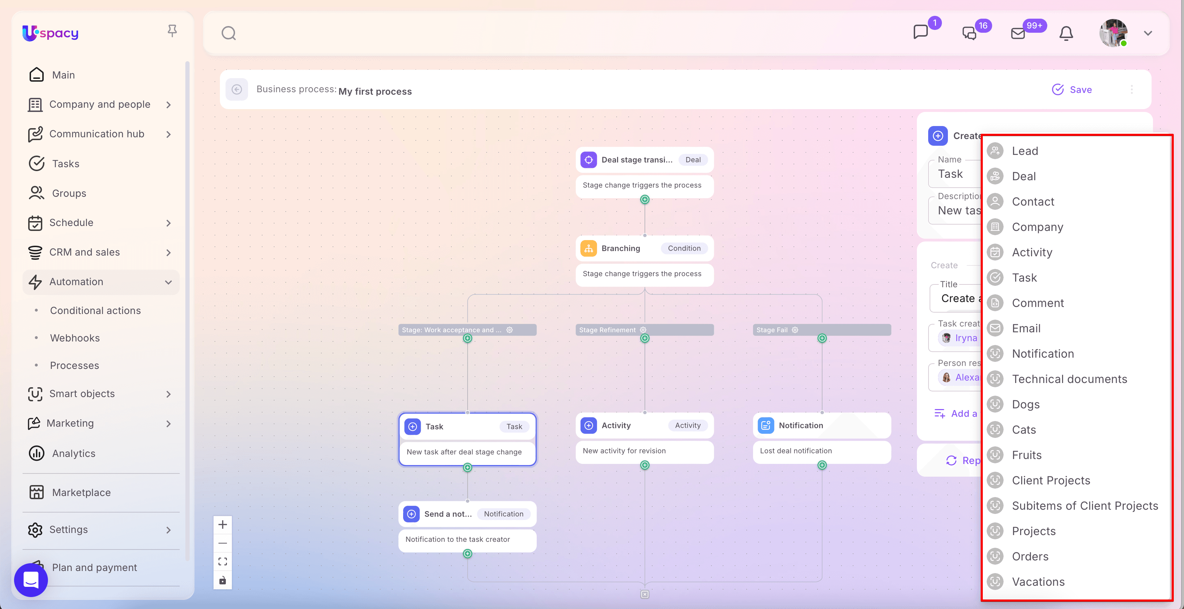Open settings gear on Stage Fail branch

(795, 330)
